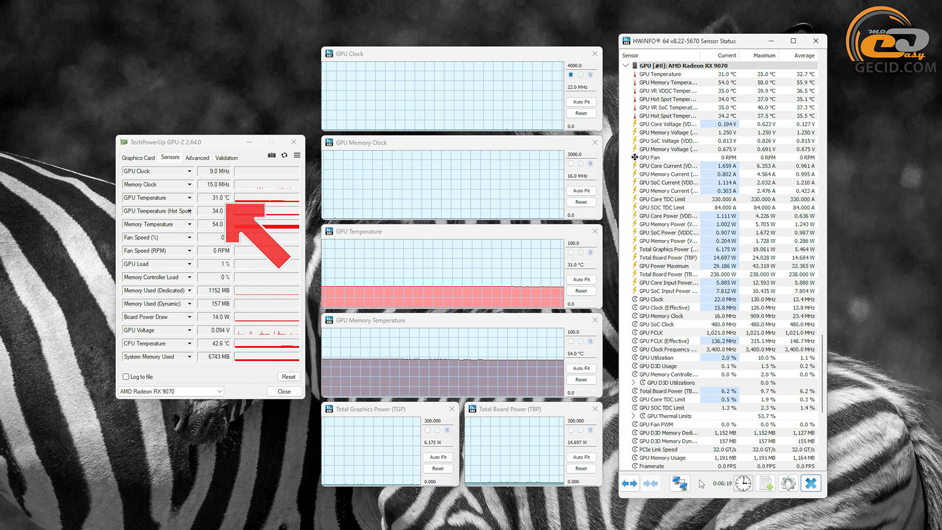The height and width of the screenshot is (530, 942).
Task: Click the HWiNFO vertical scrollbar
Action: coord(822,373)
